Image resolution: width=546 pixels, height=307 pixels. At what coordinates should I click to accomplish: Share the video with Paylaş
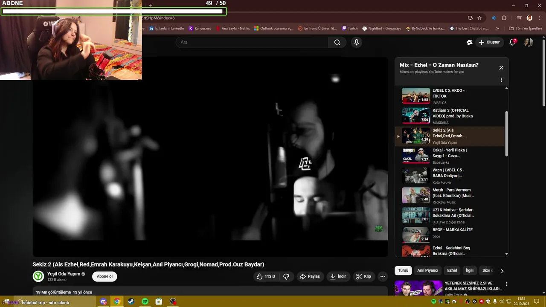point(310,276)
